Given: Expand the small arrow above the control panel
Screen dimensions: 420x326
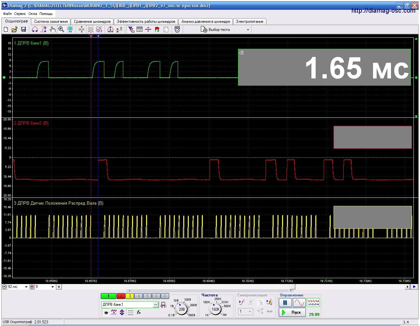Looking at the screenshot, I should [x=129, y=291].
